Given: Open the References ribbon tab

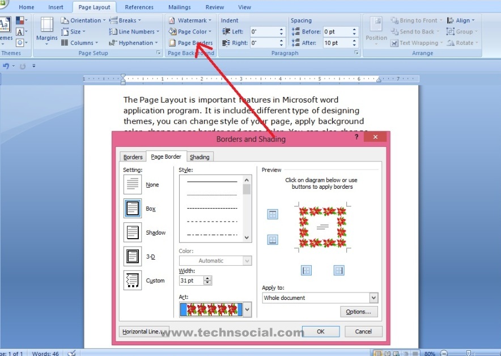Looking at the screenshot, I should [139, 7].
